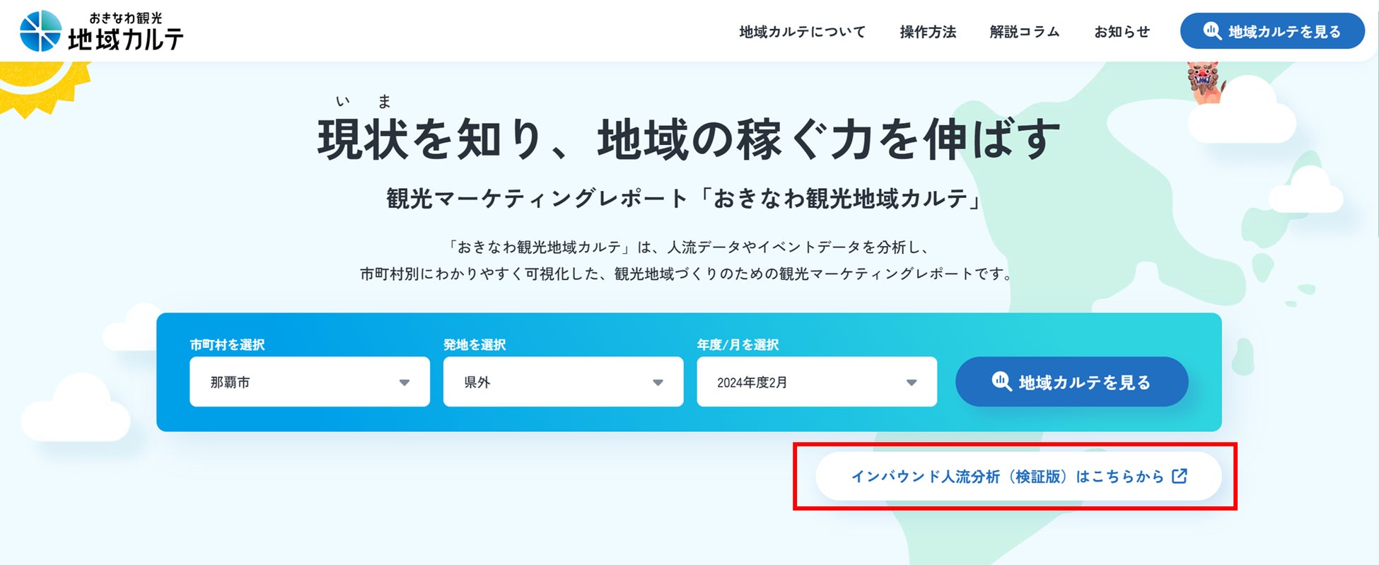
Task: Click the 発地を選択 label
Action: [x=475, y=344]
